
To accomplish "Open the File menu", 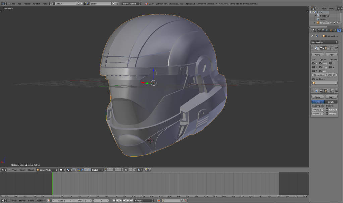I will 14,4.
